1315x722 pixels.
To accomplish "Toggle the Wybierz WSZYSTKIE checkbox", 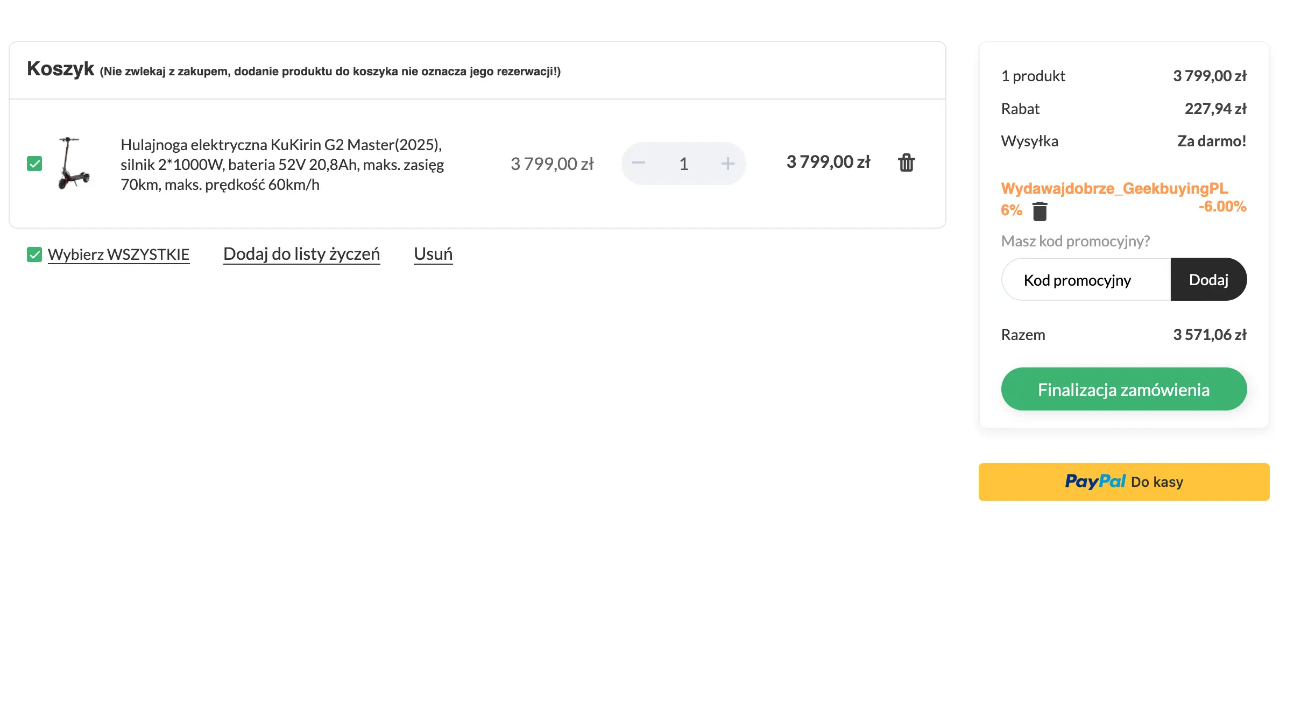I will [34, 254].
